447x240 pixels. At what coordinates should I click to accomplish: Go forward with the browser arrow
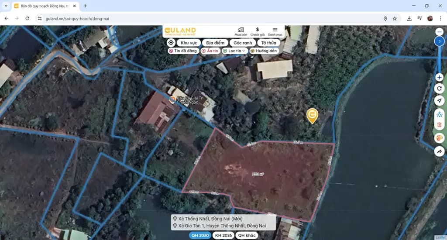click(17, 18)
